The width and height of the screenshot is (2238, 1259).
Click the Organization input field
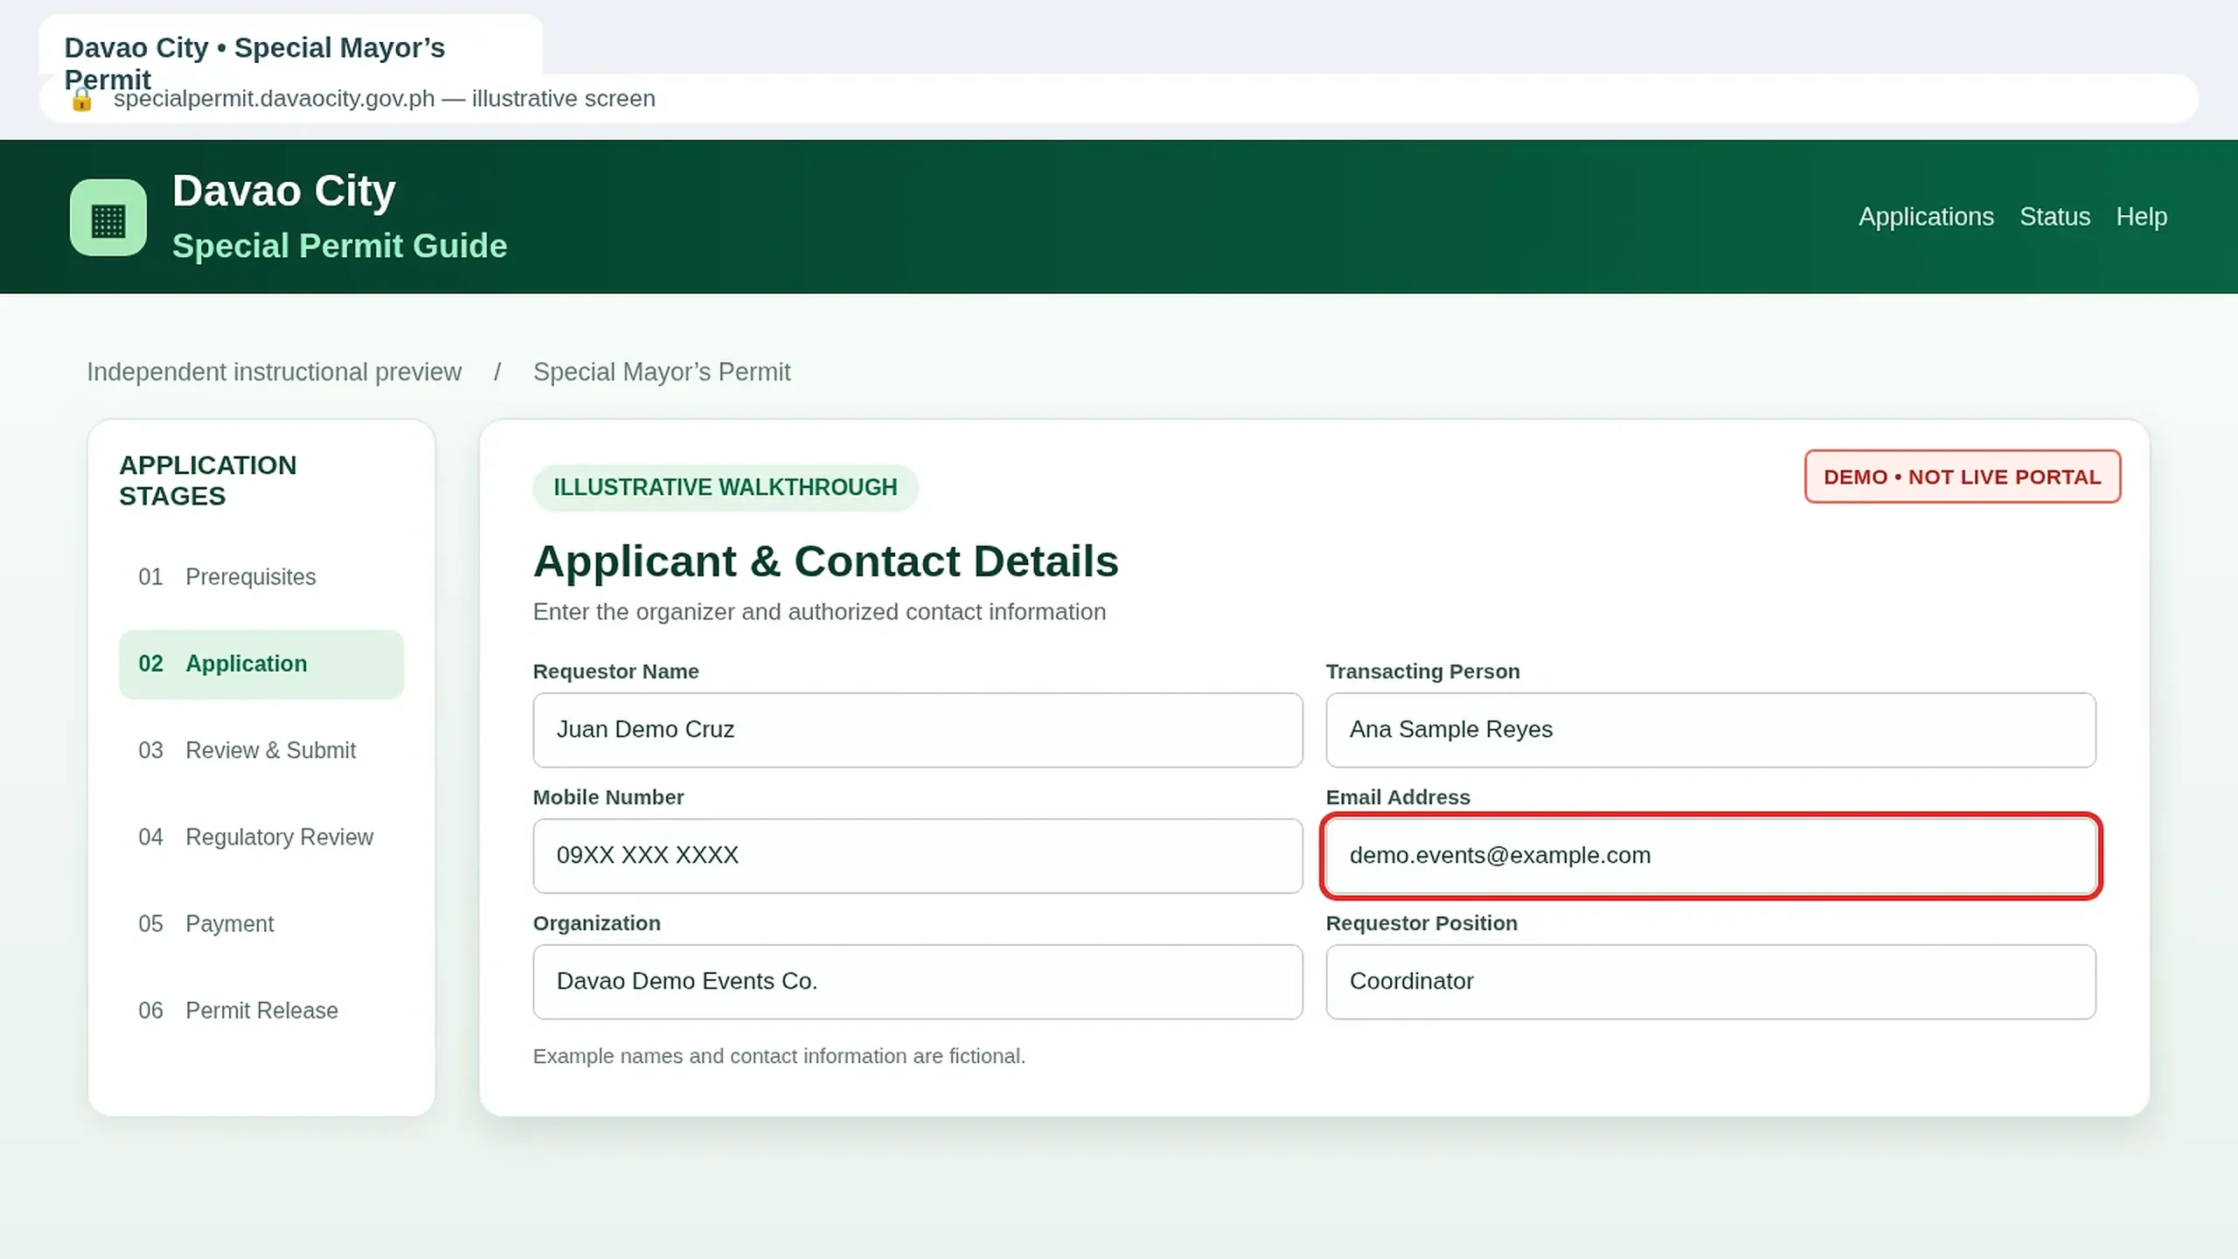coord(918,982)
